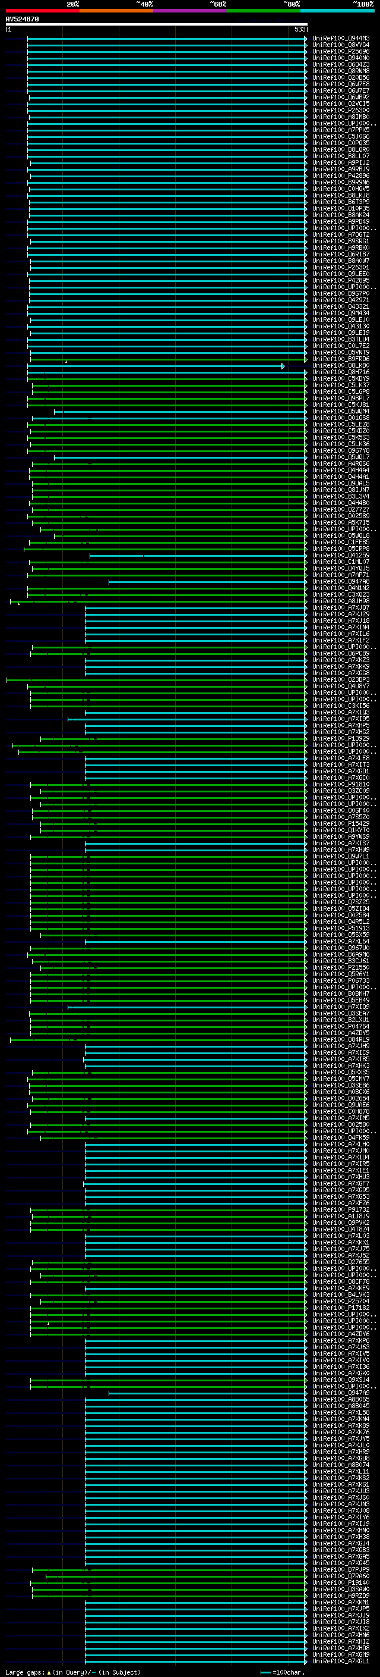This screenshot has height=1677, width=380.
Task: Select the UniRef100_Q8LKB0 label
Action: click(341, 365)
